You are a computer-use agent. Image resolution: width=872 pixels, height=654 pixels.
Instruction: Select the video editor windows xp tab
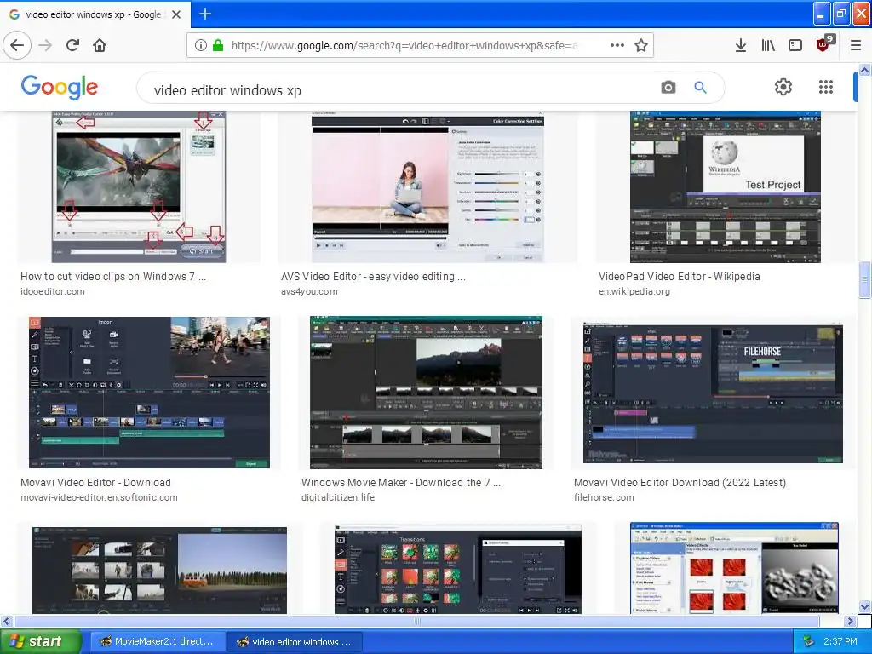tap(95, 14)
